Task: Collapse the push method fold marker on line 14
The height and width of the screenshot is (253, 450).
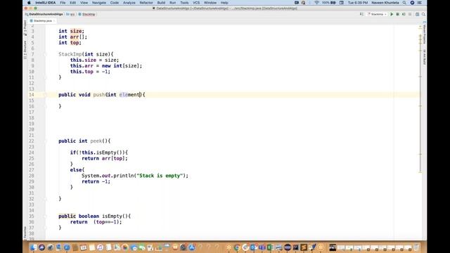Action: [45, 95]
